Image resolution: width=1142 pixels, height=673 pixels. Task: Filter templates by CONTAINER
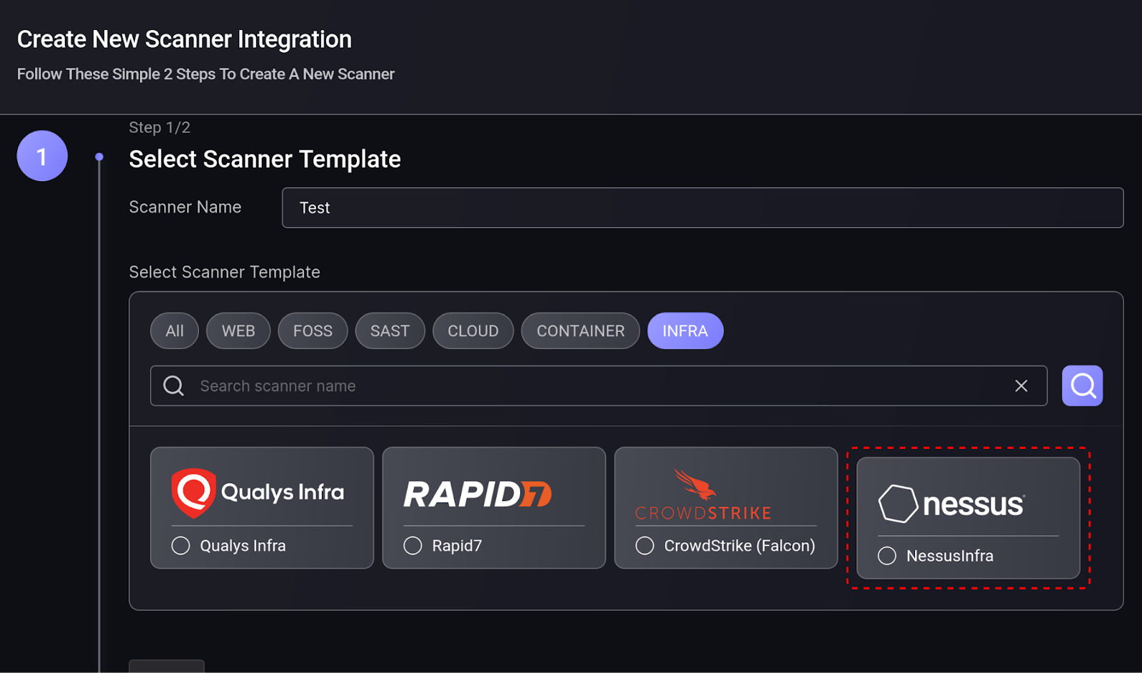coord(580,331)
